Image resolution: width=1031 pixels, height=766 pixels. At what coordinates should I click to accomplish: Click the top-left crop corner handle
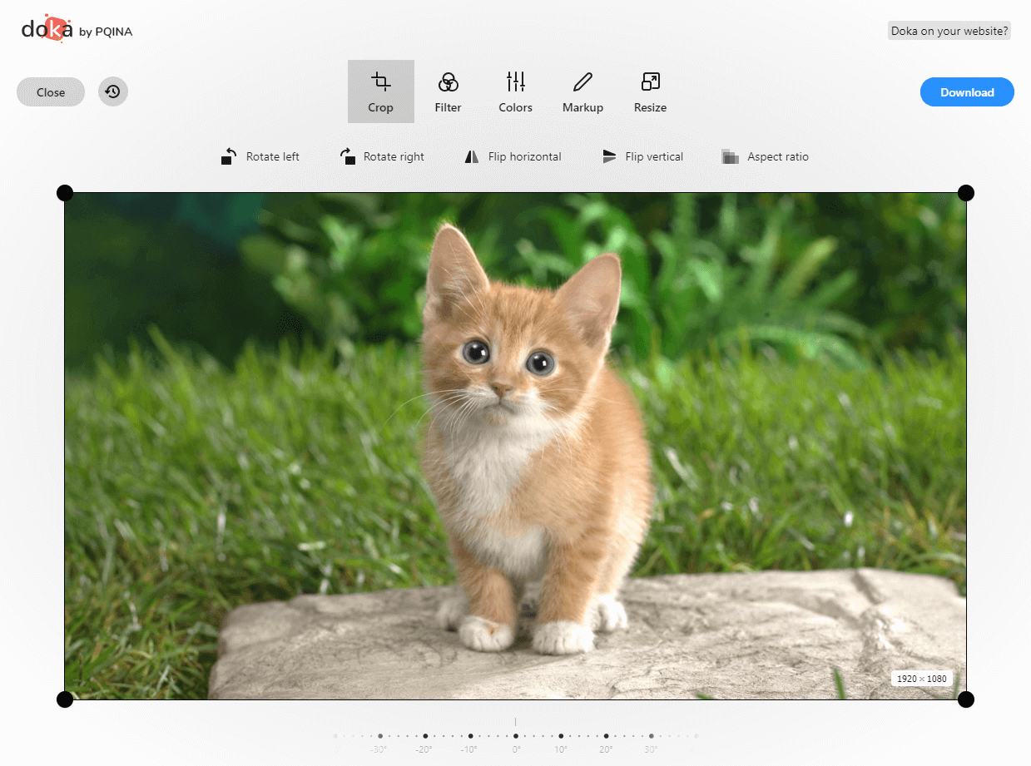(65, 193)
